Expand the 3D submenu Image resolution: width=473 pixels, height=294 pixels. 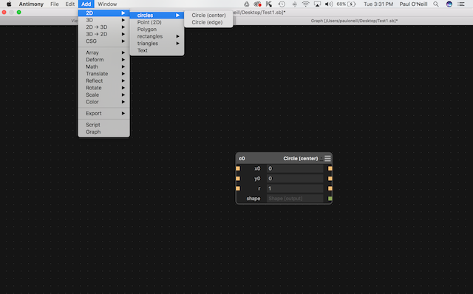(x=103, y=20)
